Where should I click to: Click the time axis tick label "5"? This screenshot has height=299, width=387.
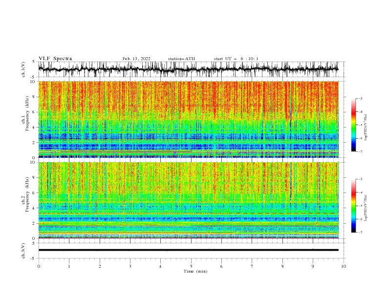click(x=191, y=266)
